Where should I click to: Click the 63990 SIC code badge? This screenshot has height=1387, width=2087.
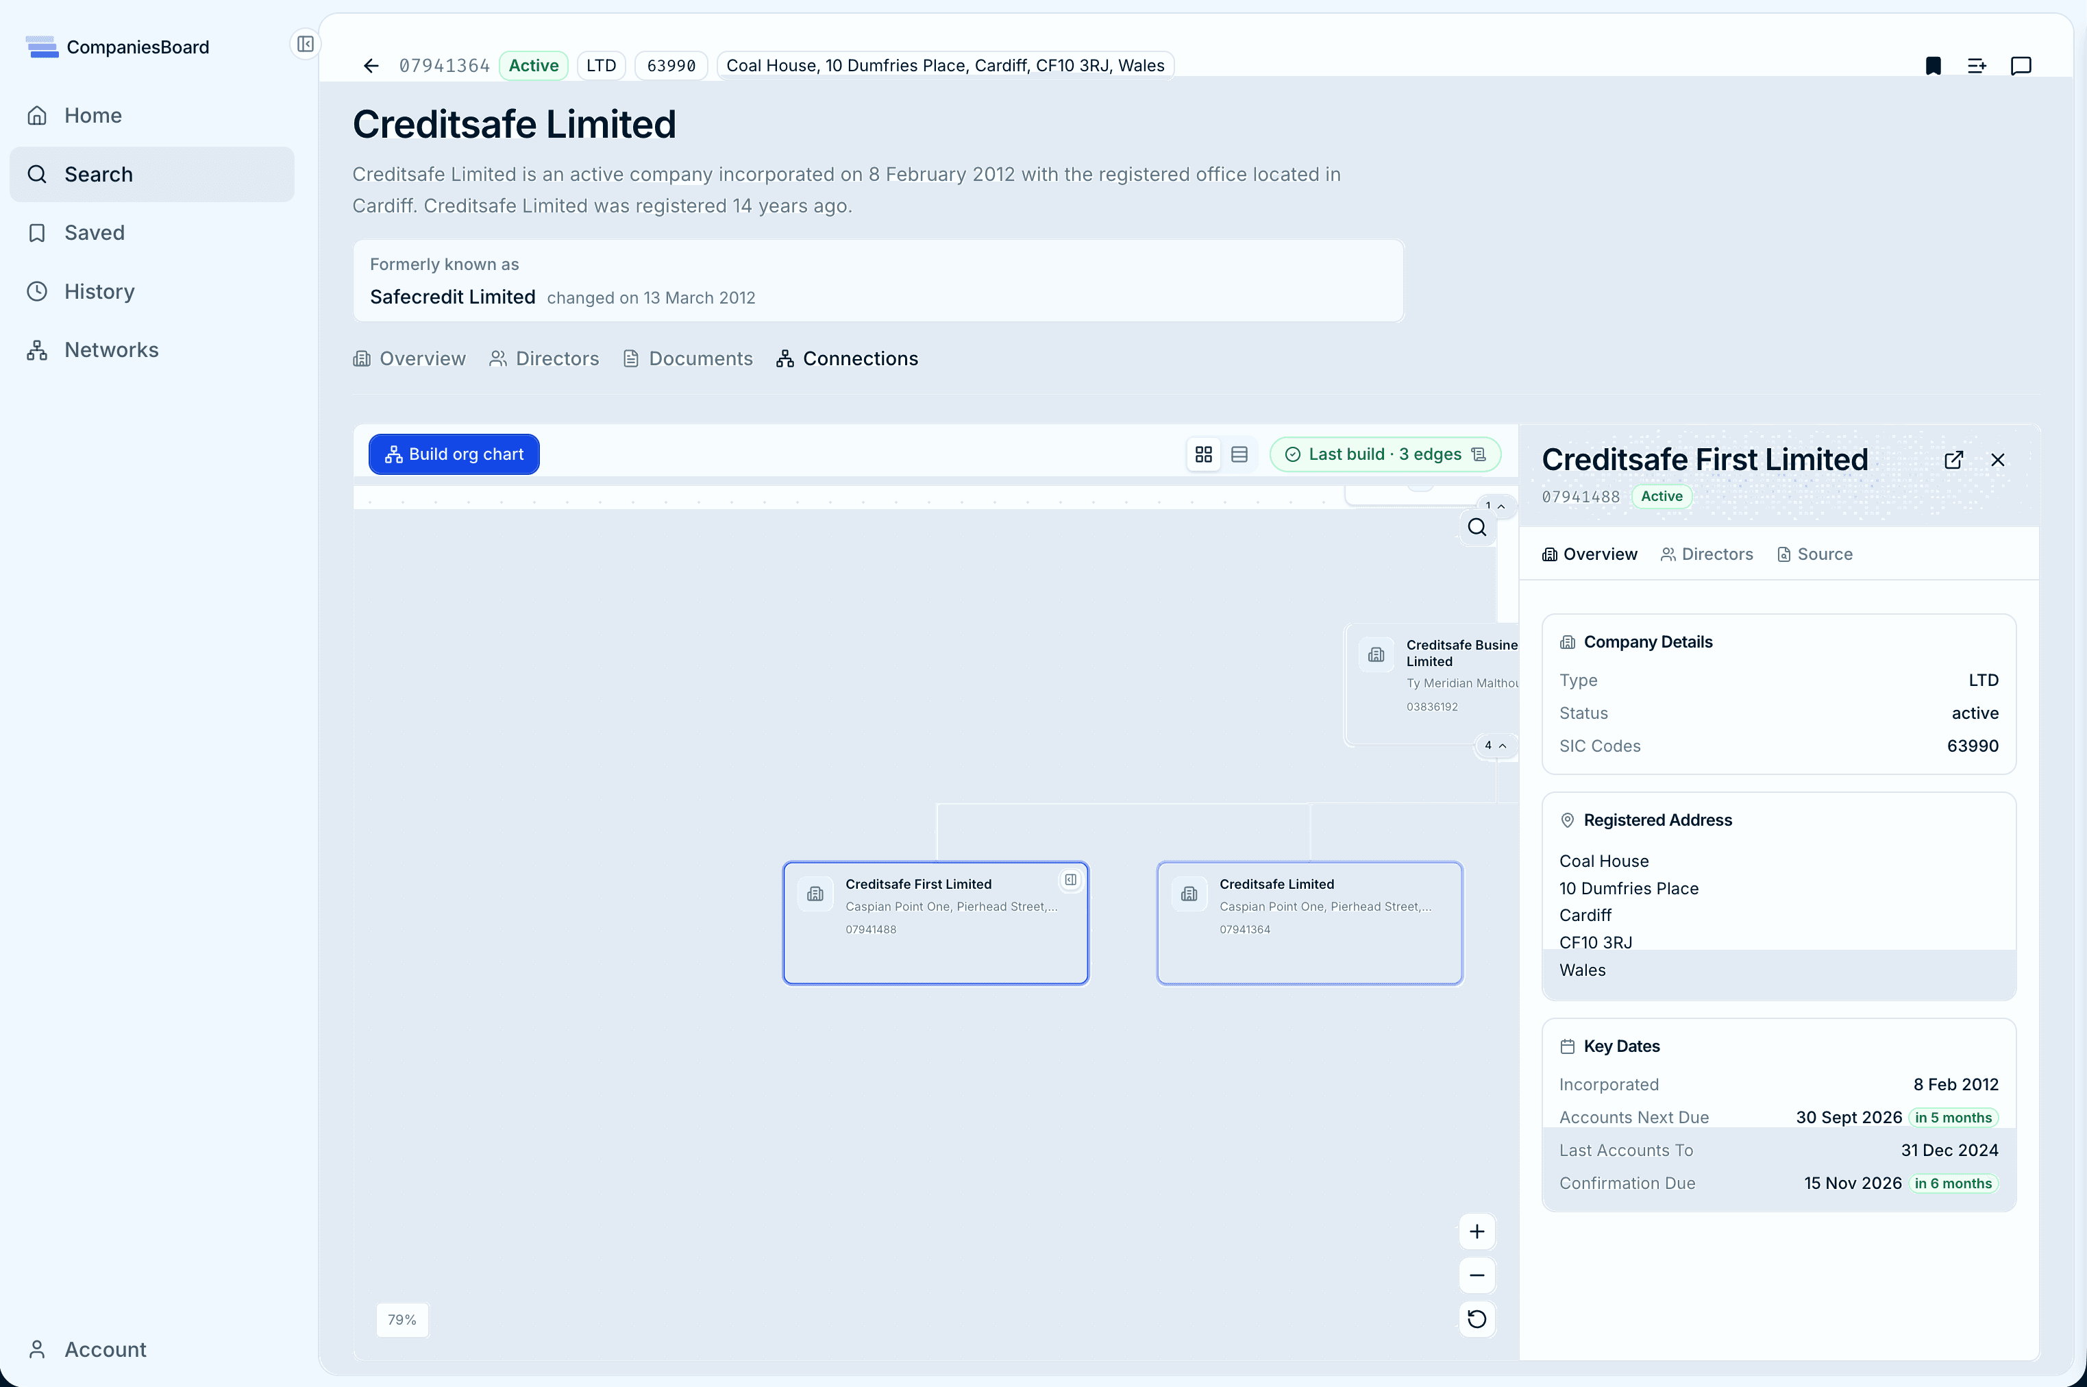click(671, 66)
